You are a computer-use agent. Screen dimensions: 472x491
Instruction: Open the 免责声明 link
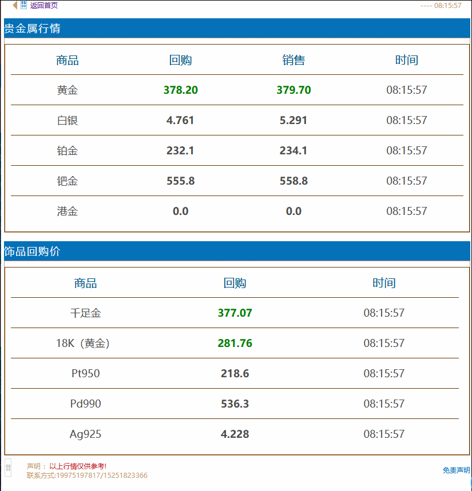(x=456, y=470)
